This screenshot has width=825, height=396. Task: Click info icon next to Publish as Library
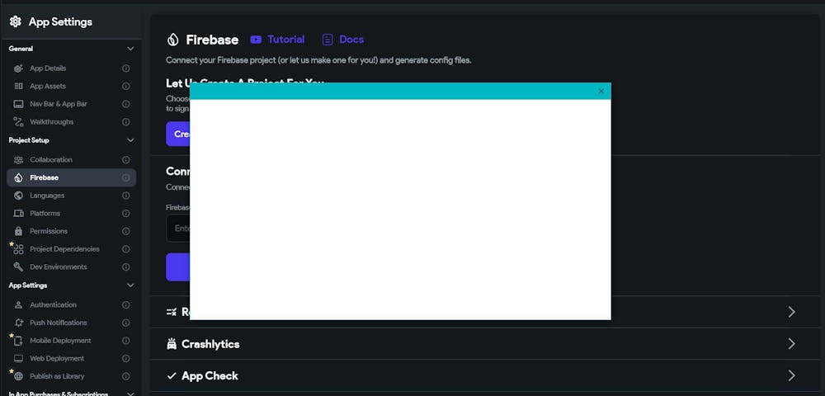coord(125,376)
